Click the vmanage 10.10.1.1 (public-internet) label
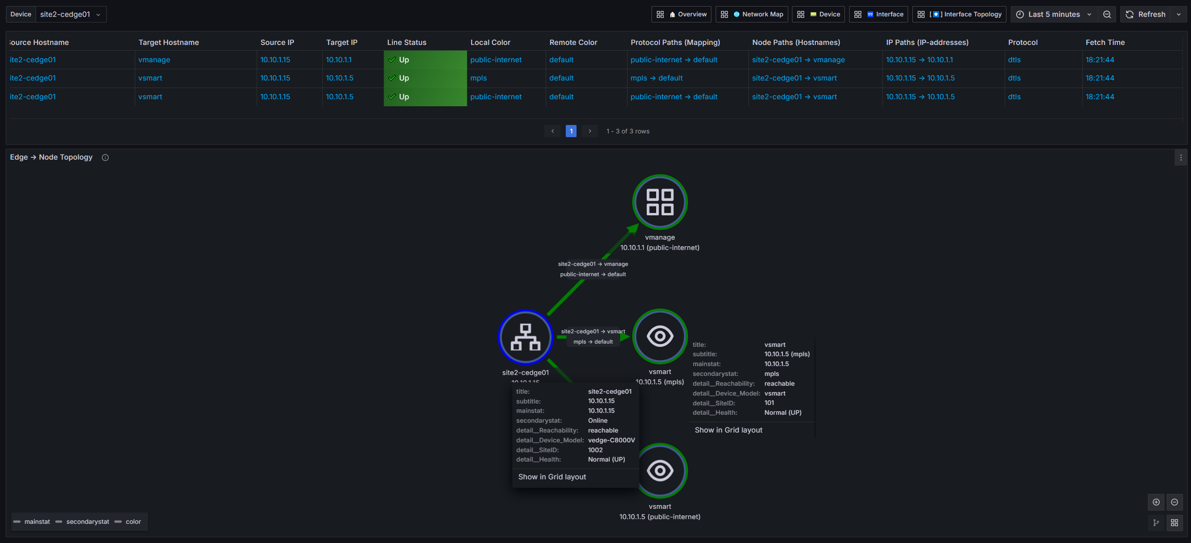This screenshot has width=1191, height=543. (659, 242)
